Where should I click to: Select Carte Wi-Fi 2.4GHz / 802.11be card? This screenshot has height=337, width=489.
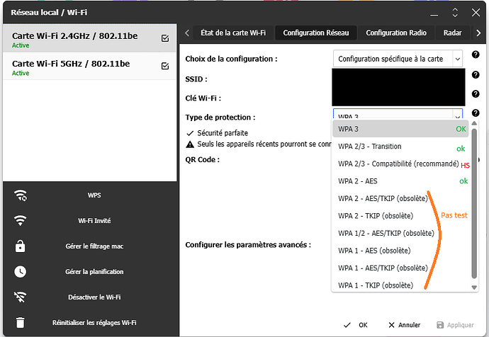pos(90,38)
